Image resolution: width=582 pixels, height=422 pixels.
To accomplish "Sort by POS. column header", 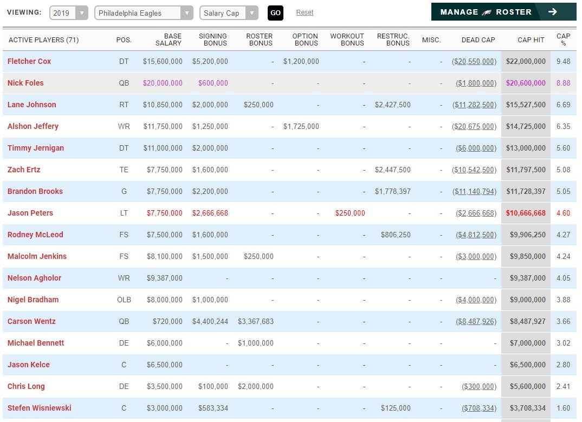I will pyautogui.click(x=124, y=40).
